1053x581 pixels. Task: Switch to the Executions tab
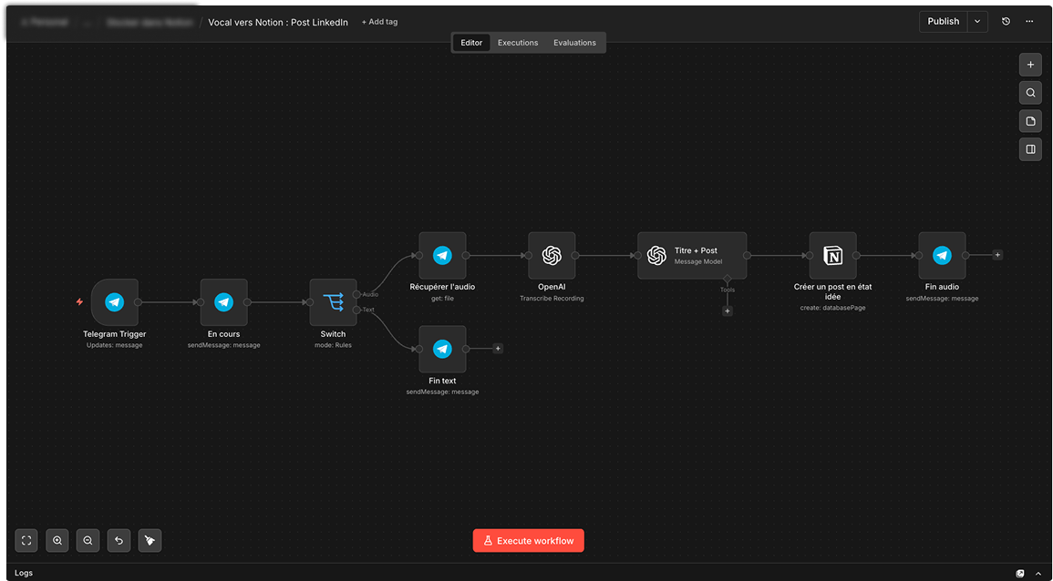pyautogui.click(x=518, y=42)
